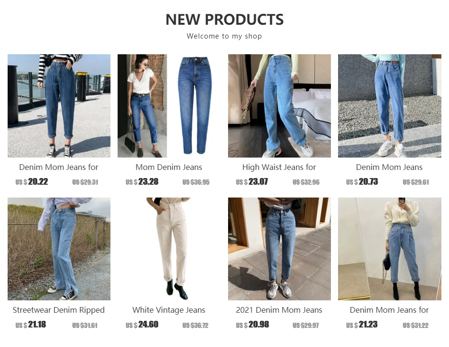Viewport: 449px width, 347px height.
Task: Click the 'Denim Mom Jeans for' title priced $20.22
Action: click(x=59, y=167)
